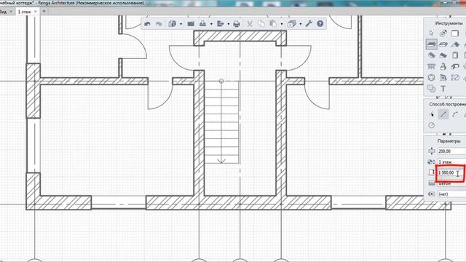Choose the point construction method
Image resolution: width=466 pixels, height=262 pixels.
(432, 114)
